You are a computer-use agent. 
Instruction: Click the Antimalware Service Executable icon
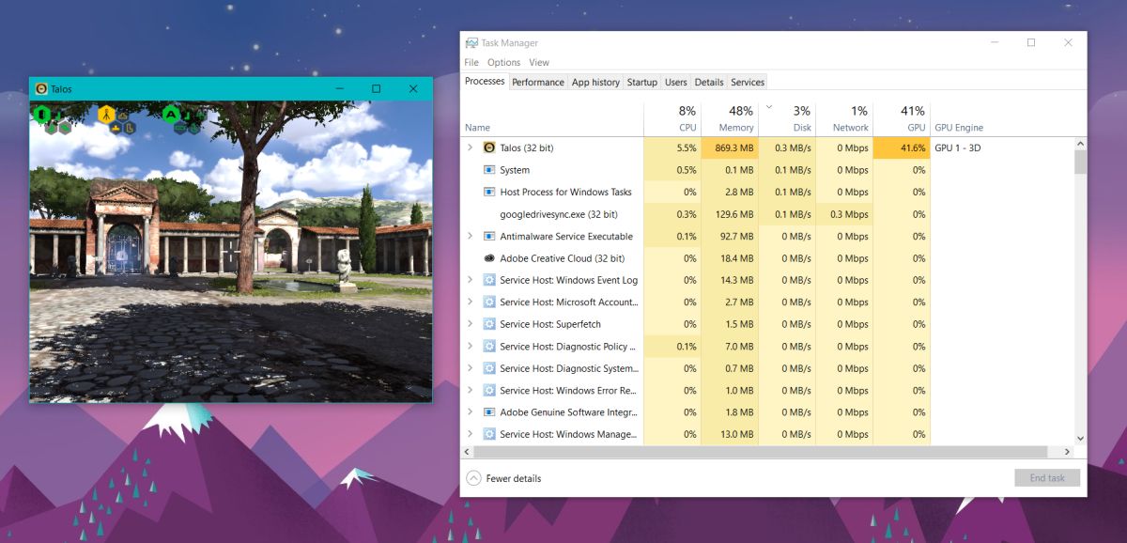489,236
